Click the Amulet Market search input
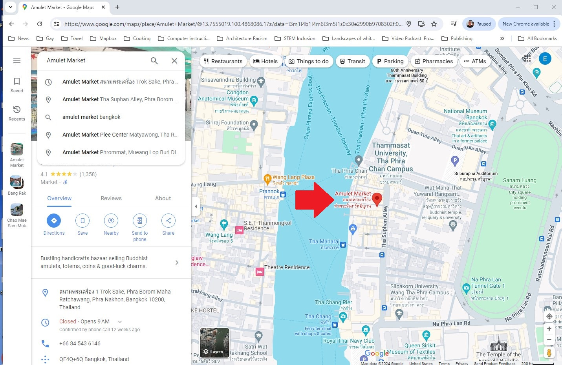This screenshot has width=562, height=365. click(94, 60)
